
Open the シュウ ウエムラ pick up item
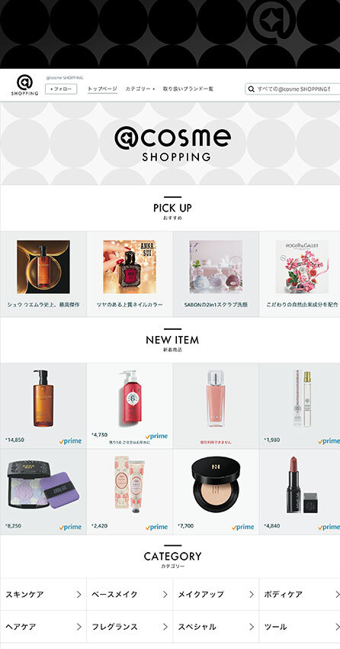(x=43, y=274)
